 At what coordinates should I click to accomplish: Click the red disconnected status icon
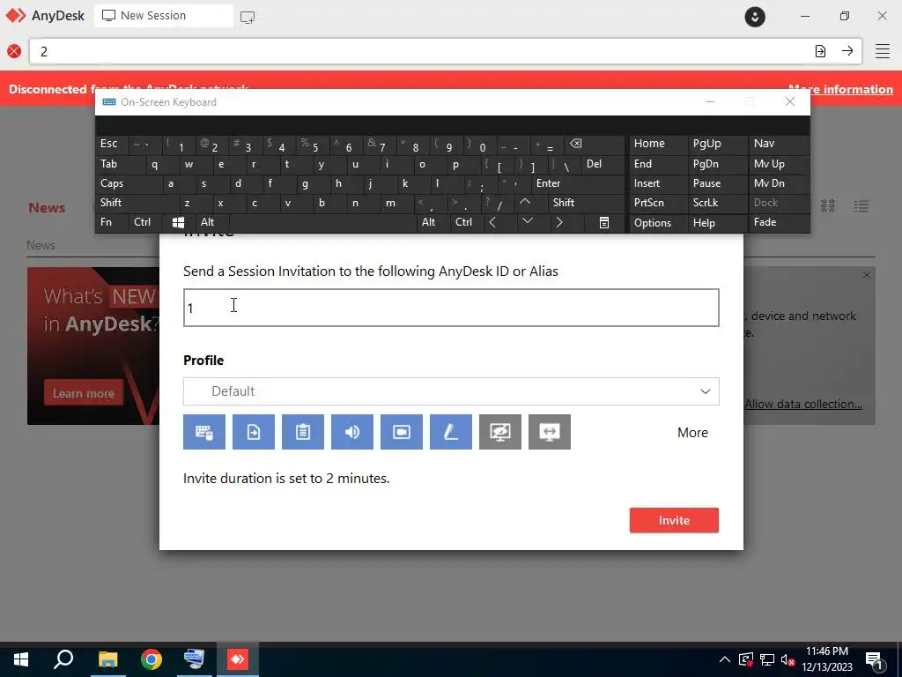coord(14,51)
